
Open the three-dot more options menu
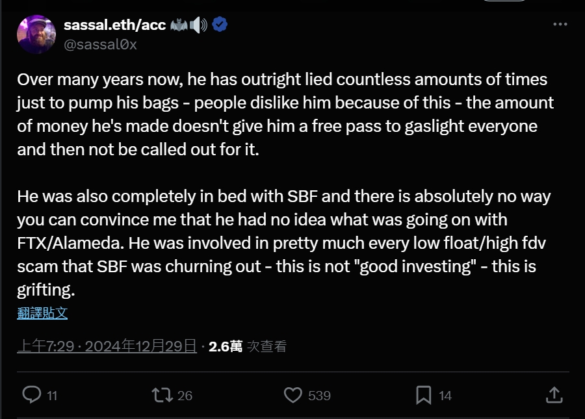pos(560,25)
